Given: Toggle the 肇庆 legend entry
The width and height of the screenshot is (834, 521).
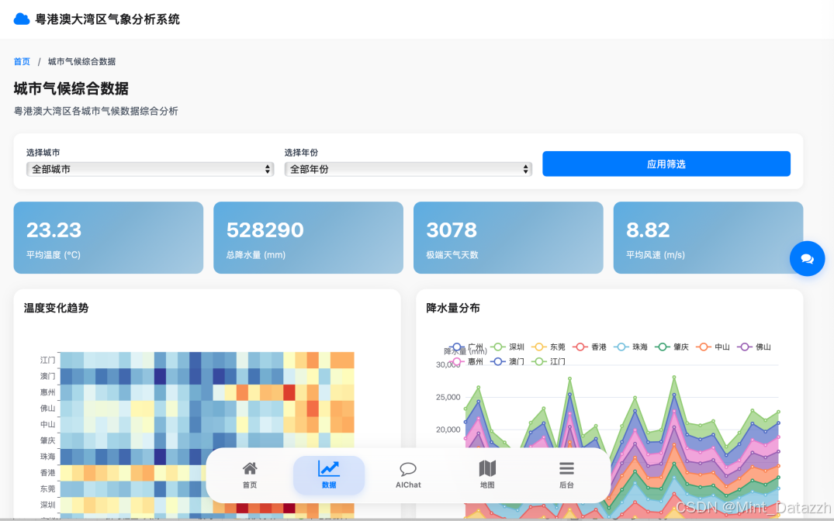Looking at the screenshot, I should click(x=671, y=347).
